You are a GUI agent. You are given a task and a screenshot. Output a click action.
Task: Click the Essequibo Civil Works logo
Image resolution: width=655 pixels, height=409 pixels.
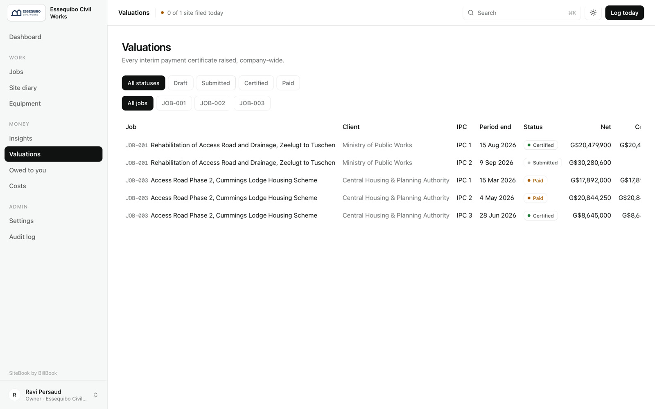click(x=26, y=13)
